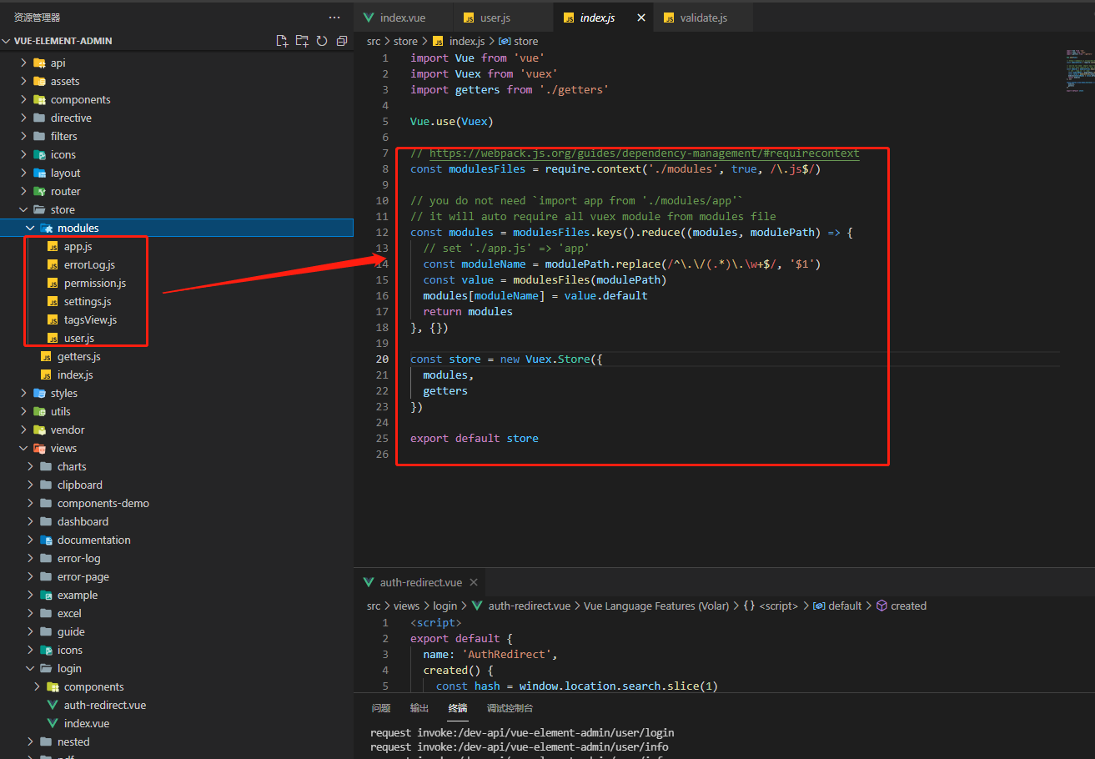
Task: Click the store folder breadcrumb of index.js
Action: pos(405,41)
